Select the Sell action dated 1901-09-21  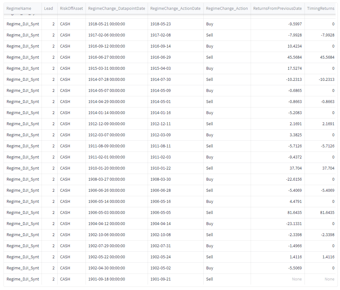209,279
